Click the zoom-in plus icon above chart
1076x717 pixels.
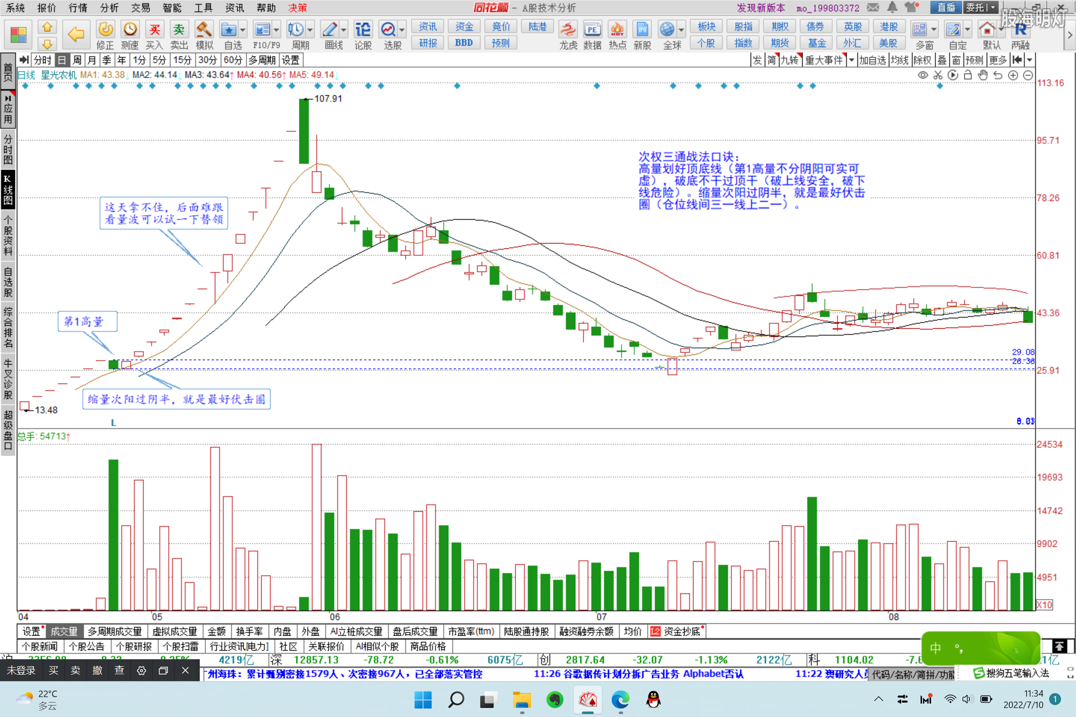[x=1013, y=75]
